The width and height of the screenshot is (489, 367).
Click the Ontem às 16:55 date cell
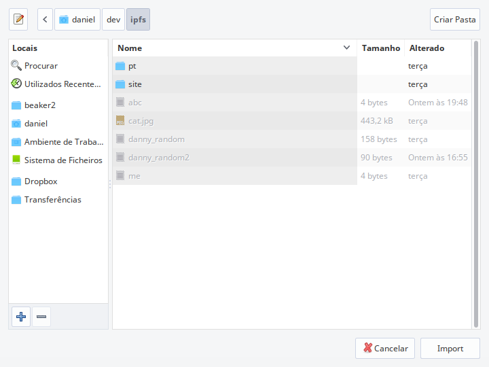[438, 158]
